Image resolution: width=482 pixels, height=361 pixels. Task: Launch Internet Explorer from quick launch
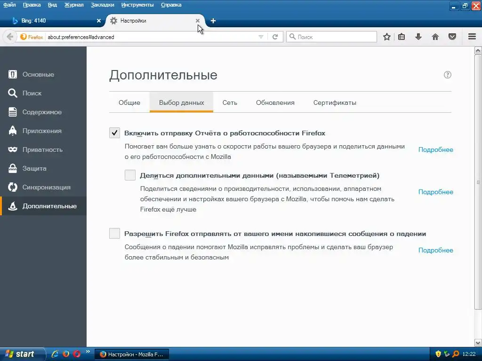click(55, 354)
